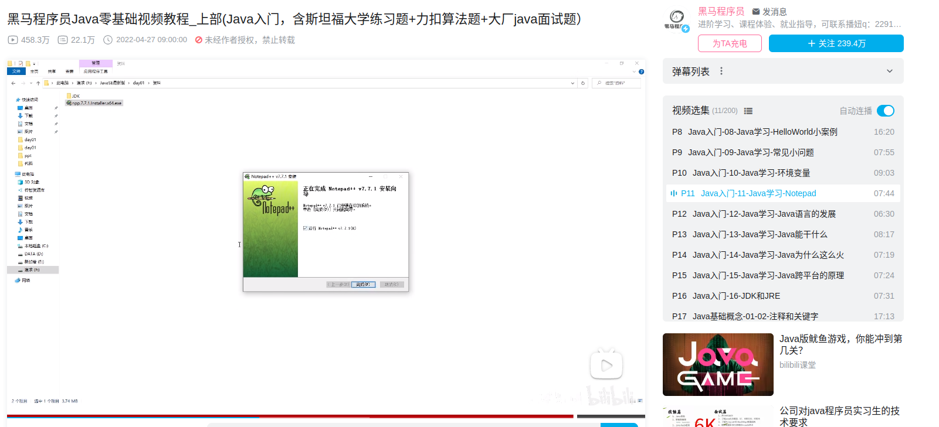The height and width of the screenshot is (427, 939).
Task: Click day01 in Explorer breadcrumb path
Action: (x=138, y=83)
